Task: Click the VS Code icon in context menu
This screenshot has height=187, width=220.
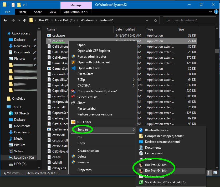Action: pyautogui.click(x=73, y=68)
